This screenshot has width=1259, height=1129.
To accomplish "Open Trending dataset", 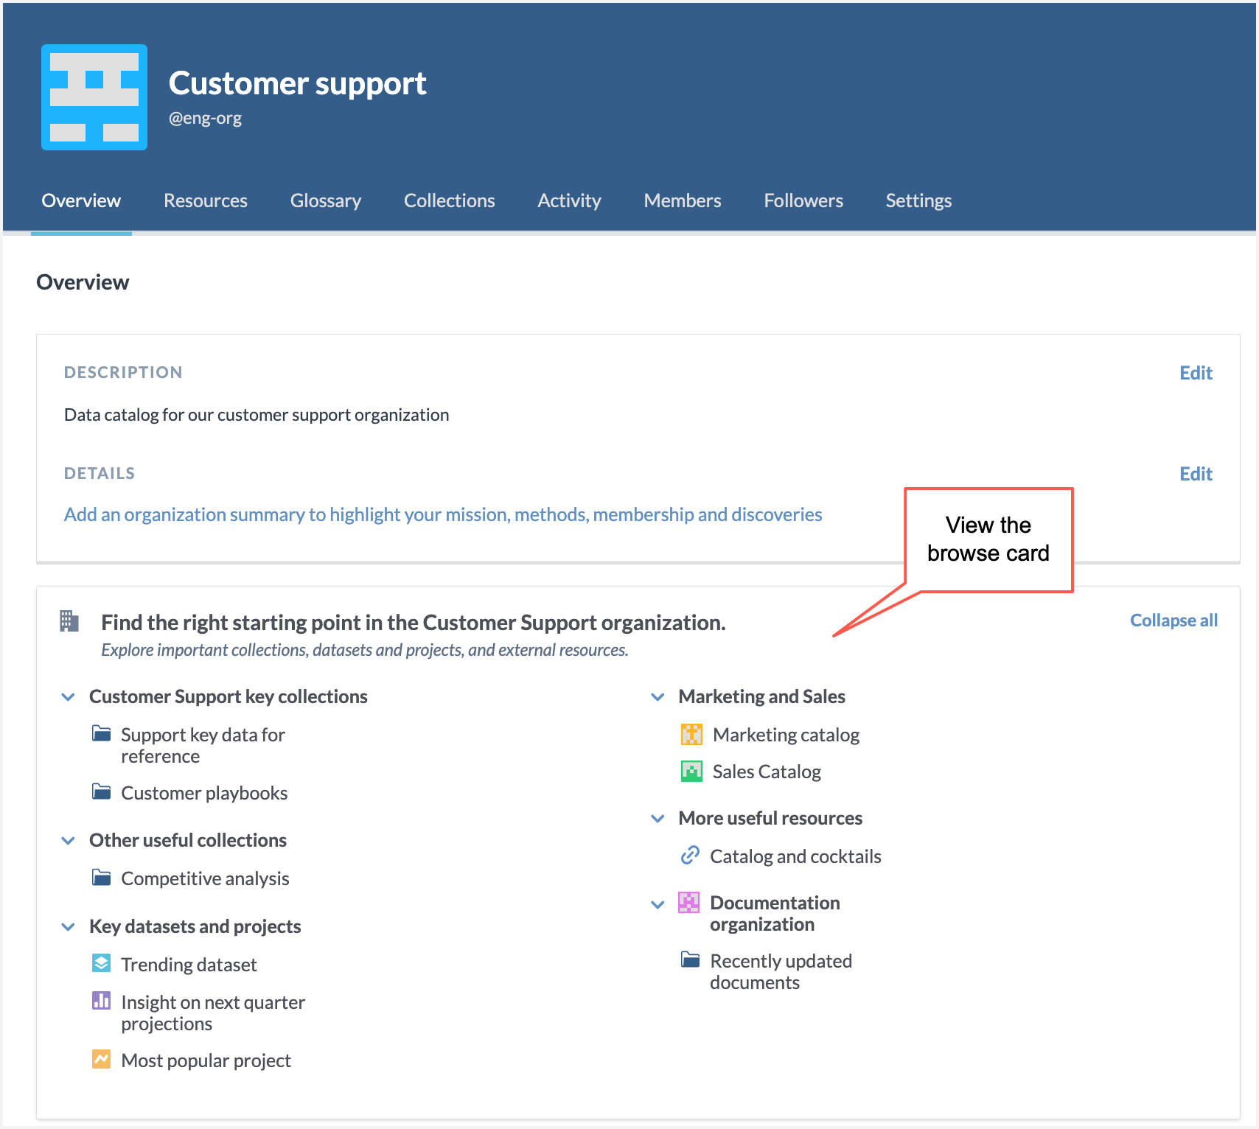I will (189, 965).
